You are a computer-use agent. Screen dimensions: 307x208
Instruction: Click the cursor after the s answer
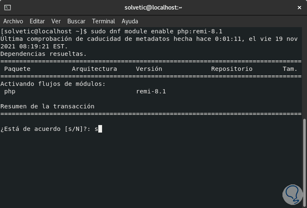tap(100, 129)
